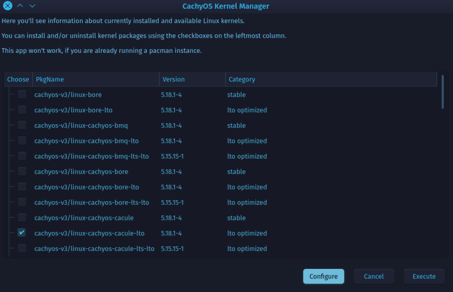
Task: Click the Cancel button
Action: (374, 276)
